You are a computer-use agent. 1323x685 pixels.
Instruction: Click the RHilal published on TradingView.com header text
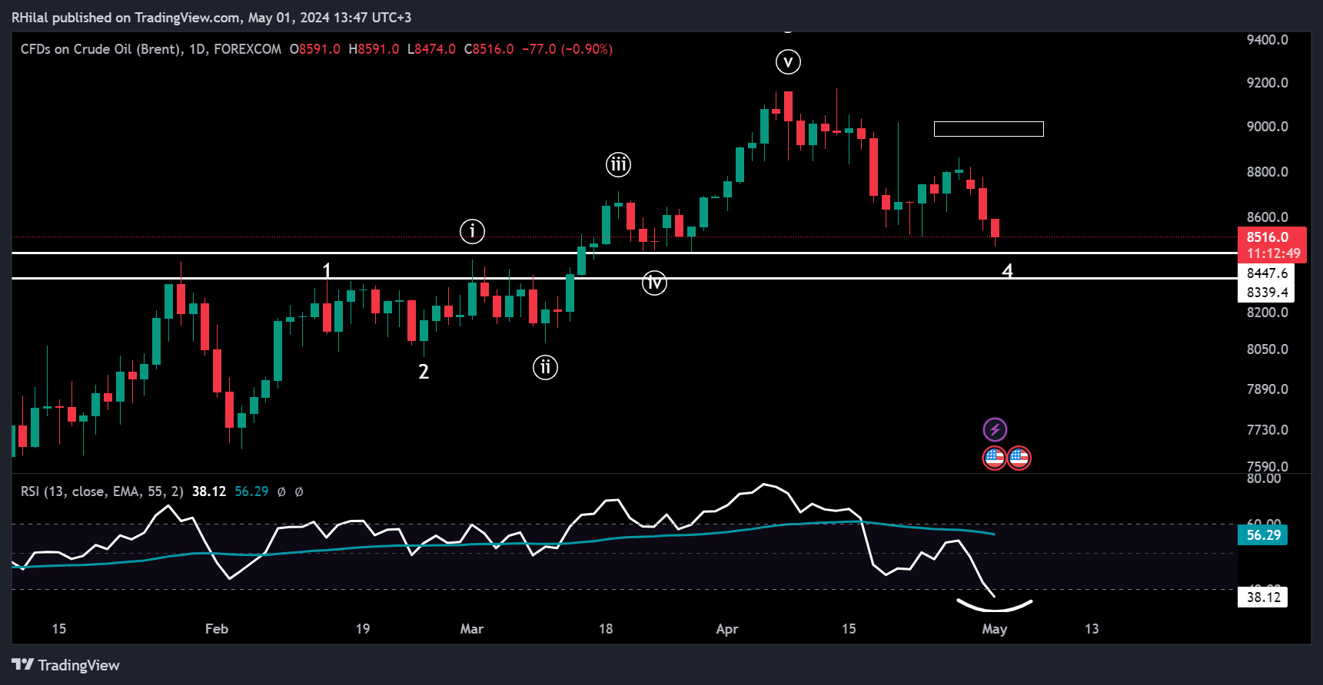point(211,17)
